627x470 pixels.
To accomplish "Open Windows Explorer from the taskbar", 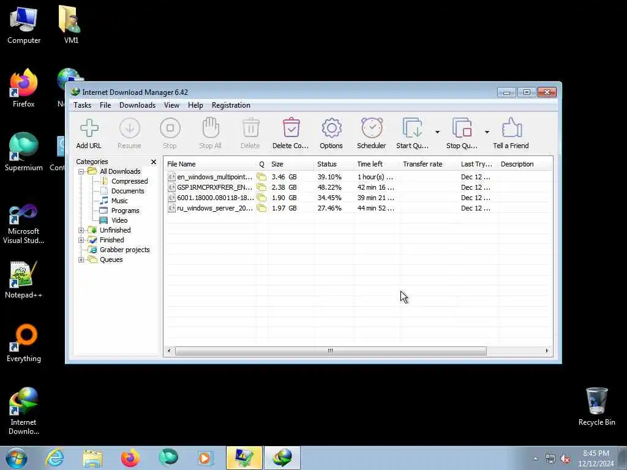I will [x=93, y=458].
